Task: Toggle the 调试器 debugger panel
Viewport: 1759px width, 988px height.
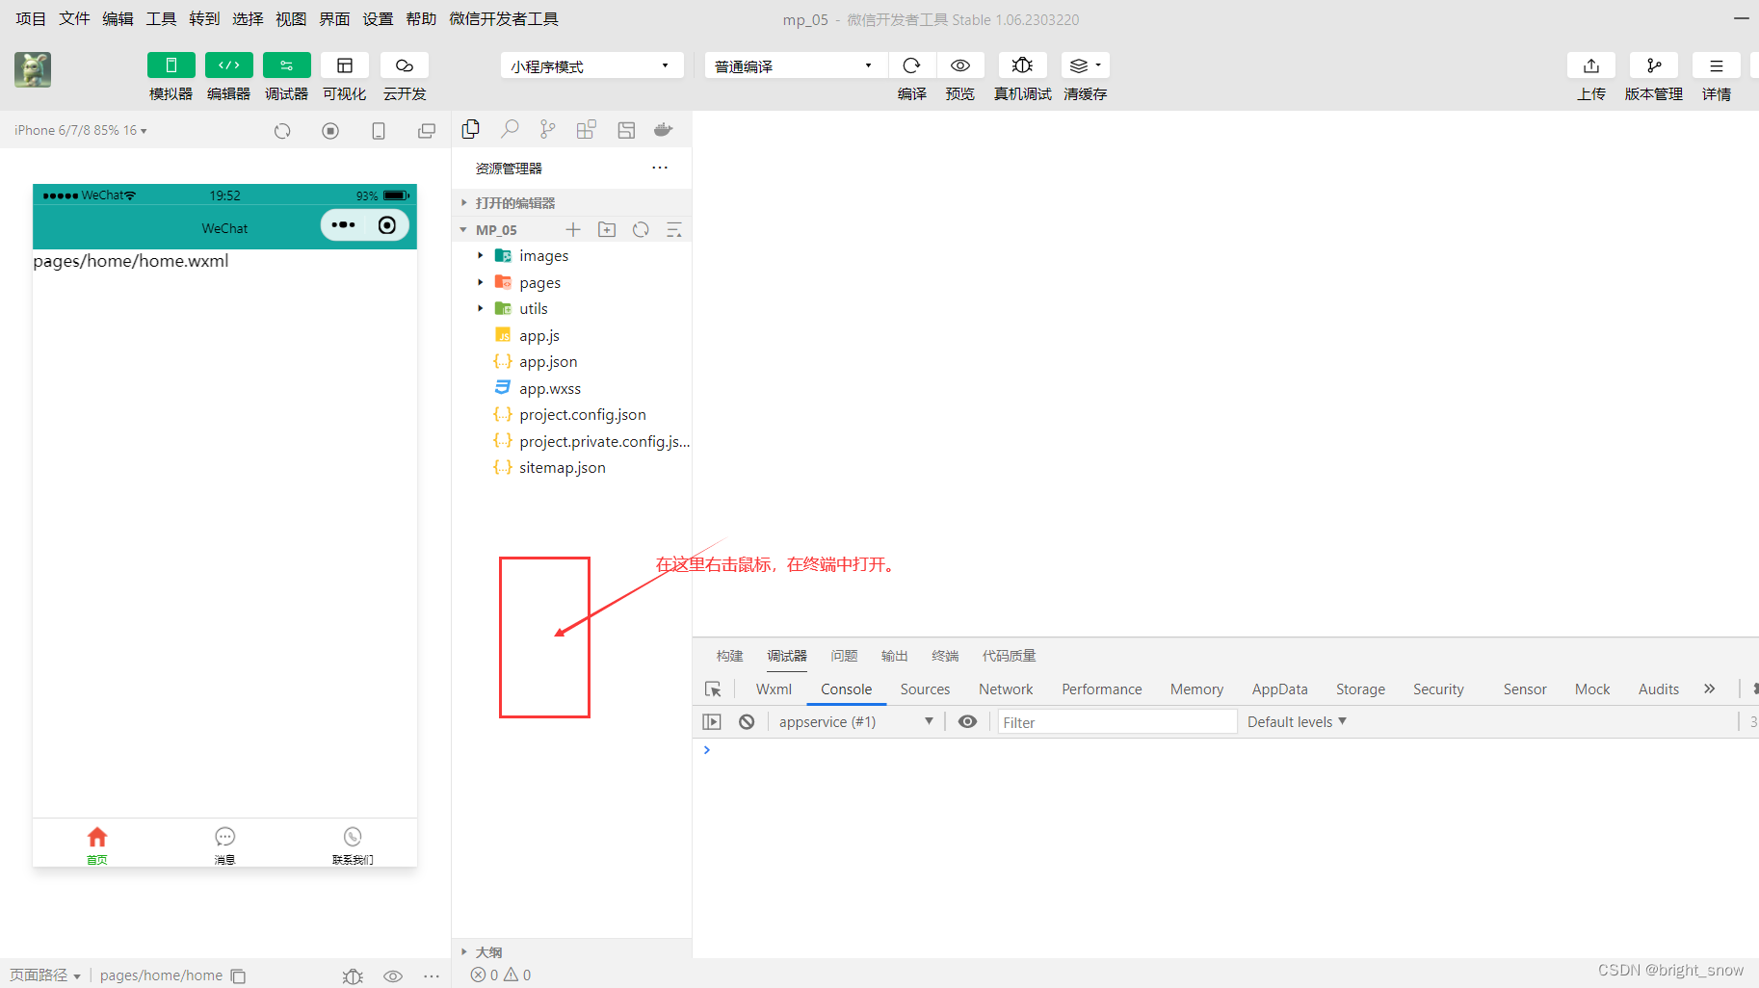Action: click(286, 65)
